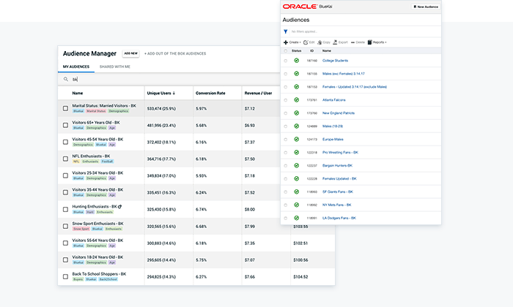The width and height of the screenshot is (513, 307).
Task: Click Add Out Of The Box Audiences link
Action: [x=175, y=53]
